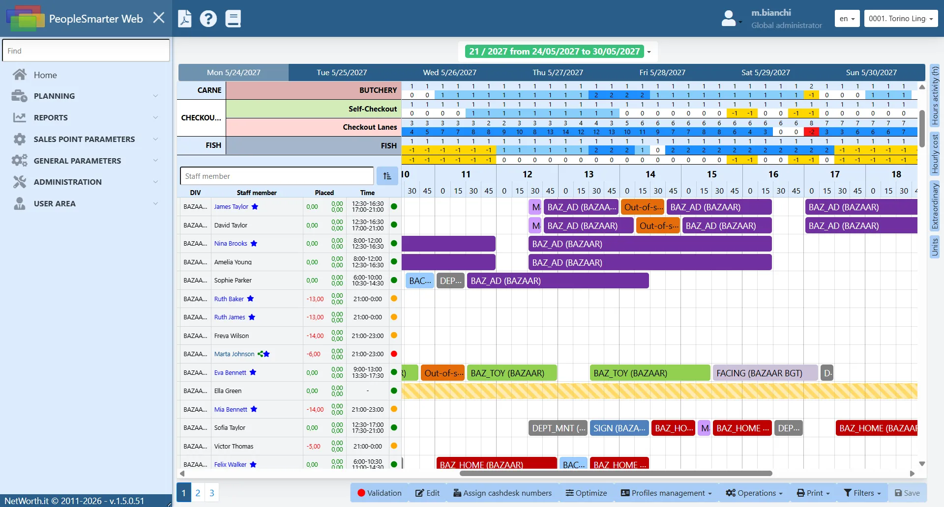The height and width of the screenshot is (507, 944).
Task: Expand the USER AREA menu
Action: pyautogui.click(x=86, y=204)
